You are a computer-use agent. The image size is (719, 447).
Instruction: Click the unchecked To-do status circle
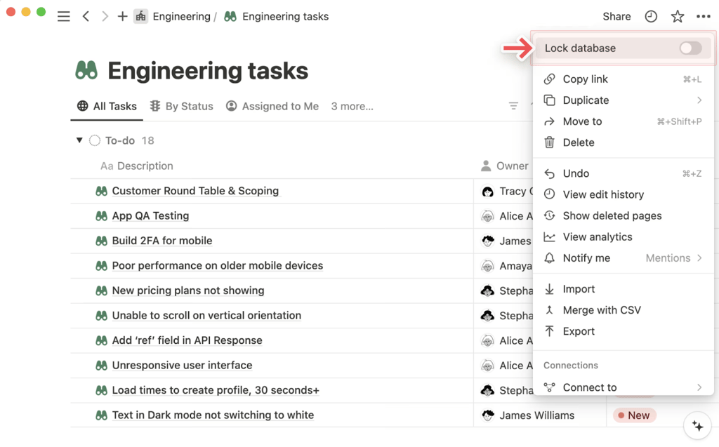[95, 140]
